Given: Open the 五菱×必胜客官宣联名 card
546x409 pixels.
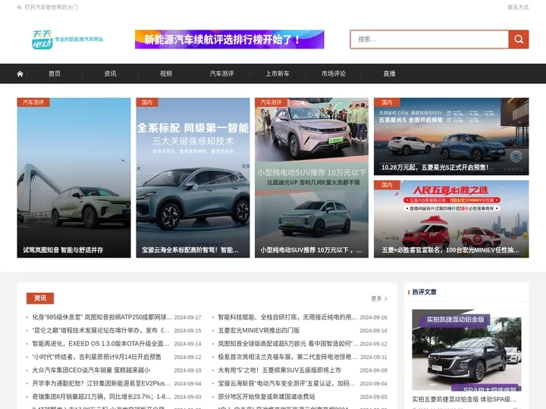Looking at the screenshot, I should point(451,219).
